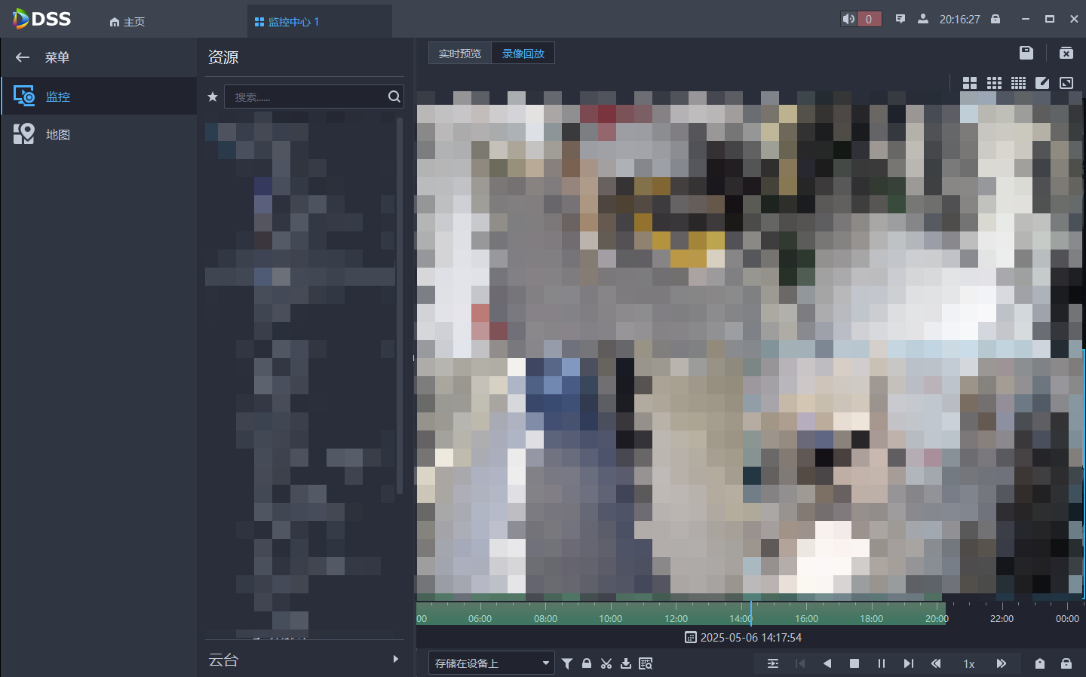1086x677 pixels.
Task: Click the filter funnel icon in playback toolbar
Action: coord(567,663)
